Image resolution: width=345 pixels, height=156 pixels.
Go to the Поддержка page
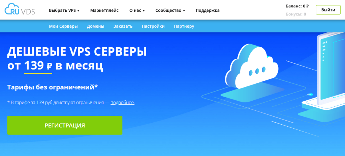pos(208,10)
